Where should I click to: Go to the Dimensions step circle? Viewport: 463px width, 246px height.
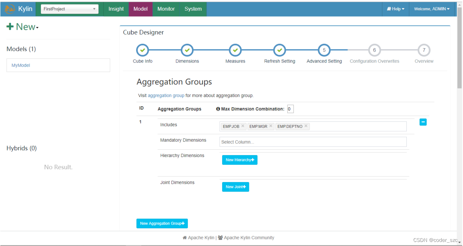[187, 50]
